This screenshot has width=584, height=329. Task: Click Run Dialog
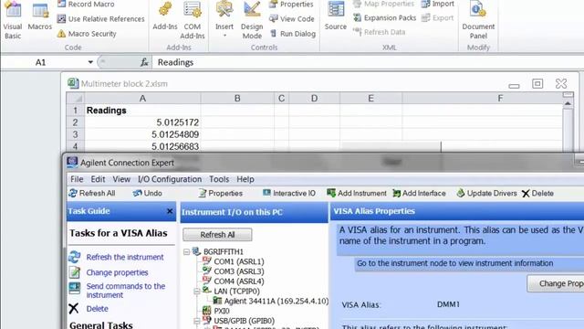tap(293, 34)
